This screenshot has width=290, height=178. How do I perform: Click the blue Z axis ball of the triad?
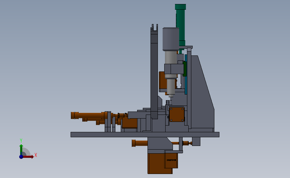pyautogui.click(x=21, y=157)
